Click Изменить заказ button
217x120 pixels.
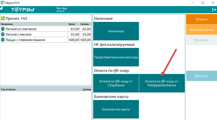pos(201,30)
